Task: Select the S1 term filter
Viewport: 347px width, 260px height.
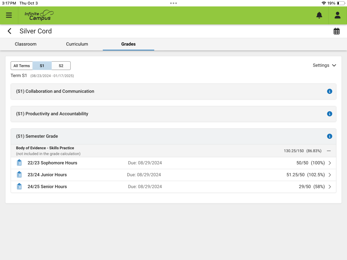Action: (x=42, y=66)
